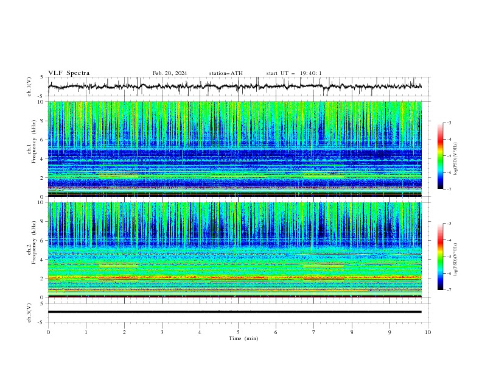The height and width of the screenshot is (373, 482).
Task: Click the ch.1 colorbar "log(PSD)(V²/Hz)" label
Action: tap(456, 159)
